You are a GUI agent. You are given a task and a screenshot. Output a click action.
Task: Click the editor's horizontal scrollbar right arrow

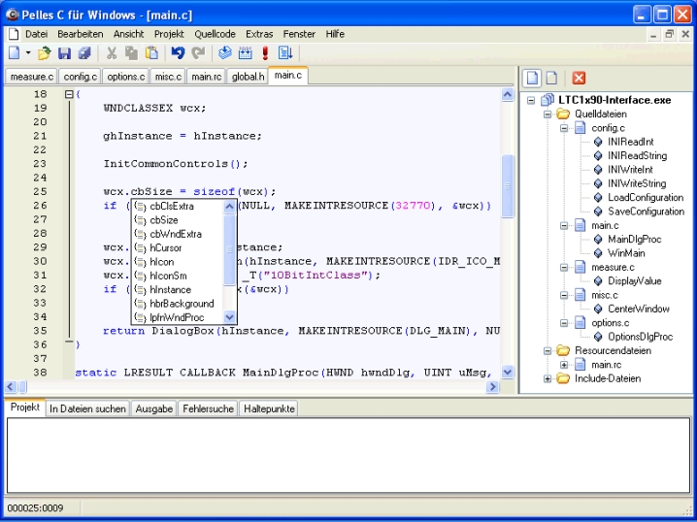(x=493, y=386)
